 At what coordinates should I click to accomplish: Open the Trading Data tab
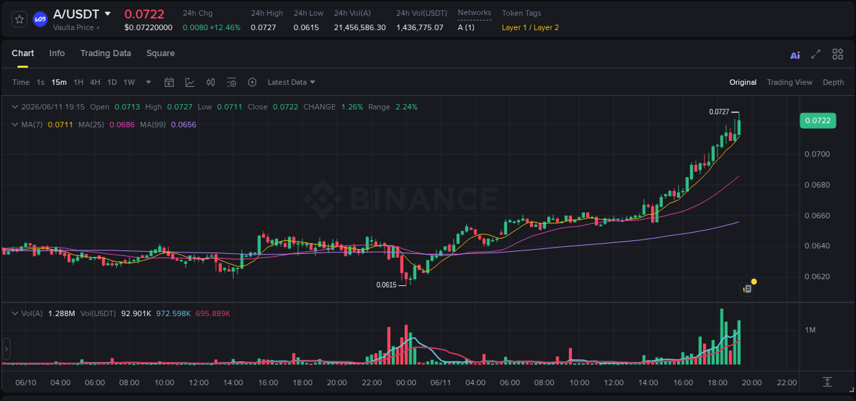105,53
